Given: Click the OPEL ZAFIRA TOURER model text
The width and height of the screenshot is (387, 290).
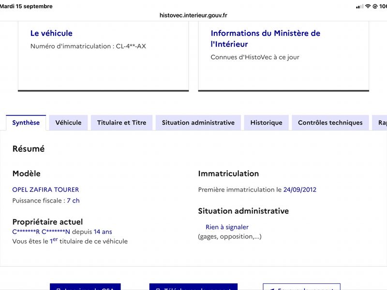Looking at the screenshot, I should [x=45, y=189].
